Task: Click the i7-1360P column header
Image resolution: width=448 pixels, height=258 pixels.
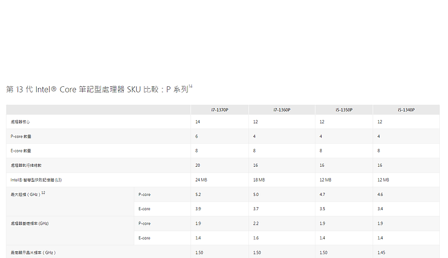Action: point(282,110)
